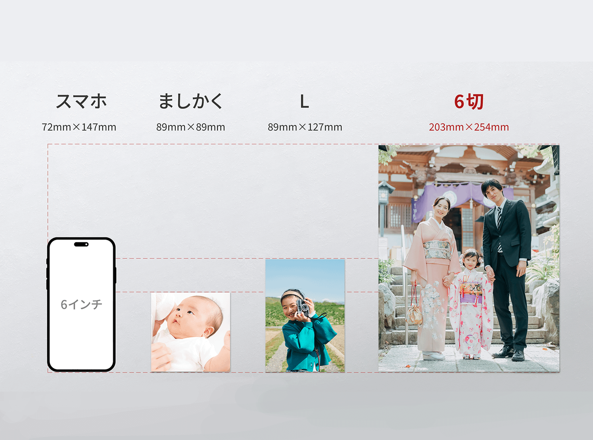Click the power button on phone's right edge
Screen dimensions: 593x440
tap(115, 275)
